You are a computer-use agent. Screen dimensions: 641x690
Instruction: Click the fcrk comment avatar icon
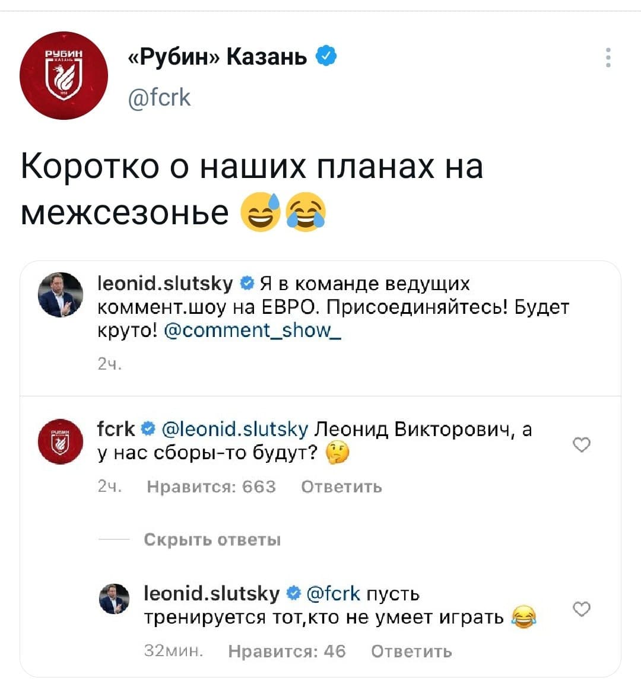[x=60, y=443]
